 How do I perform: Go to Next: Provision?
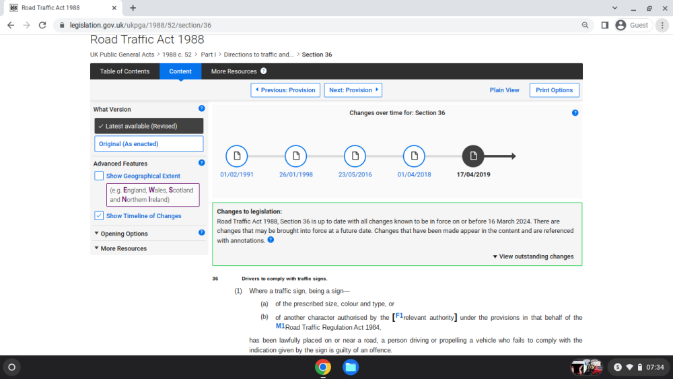(x=353, y=90)
